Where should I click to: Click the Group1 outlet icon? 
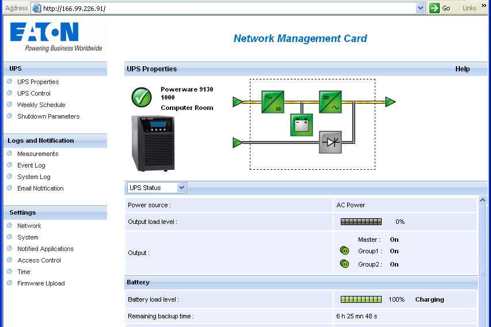(x=344, y=250)
